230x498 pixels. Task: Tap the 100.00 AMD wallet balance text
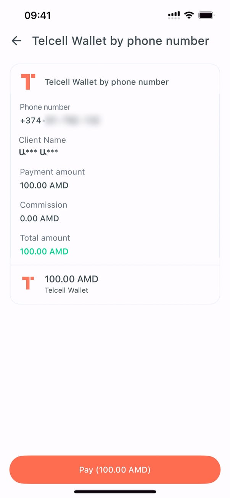72,279
